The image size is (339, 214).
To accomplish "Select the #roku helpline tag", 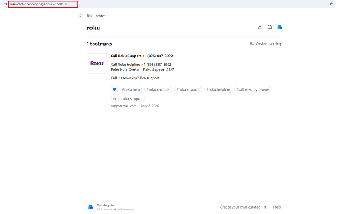I will click(218, 89).
